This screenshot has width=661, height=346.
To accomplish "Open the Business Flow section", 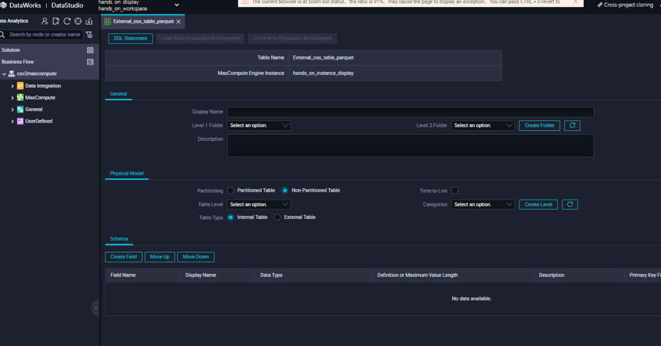I will click(18, 62).
